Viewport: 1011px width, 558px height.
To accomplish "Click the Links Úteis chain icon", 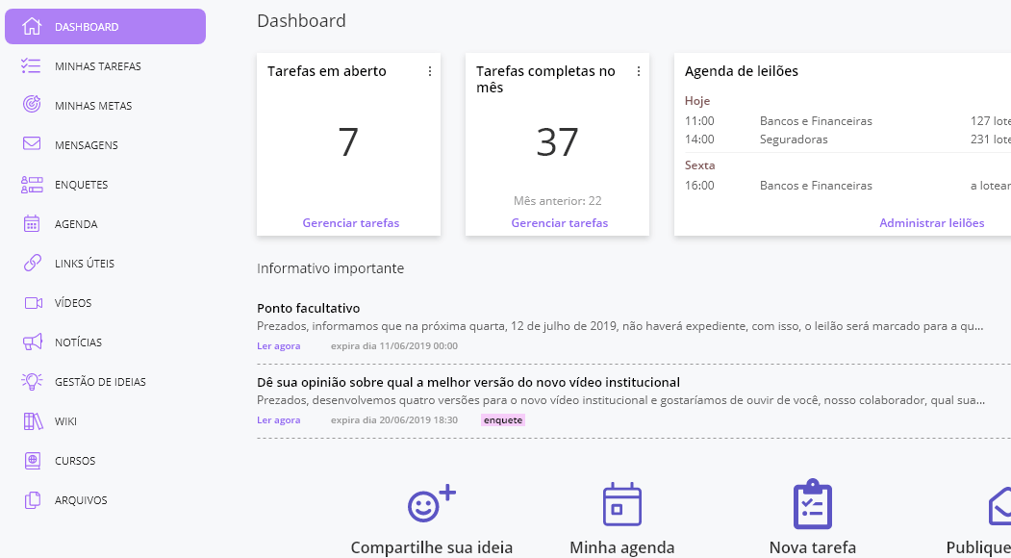I will pos(33,264).
